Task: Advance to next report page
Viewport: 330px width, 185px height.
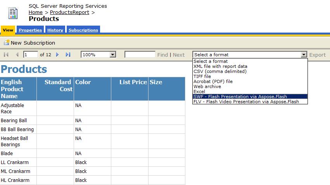Action: pyautogui.click(x=57, y=55)
